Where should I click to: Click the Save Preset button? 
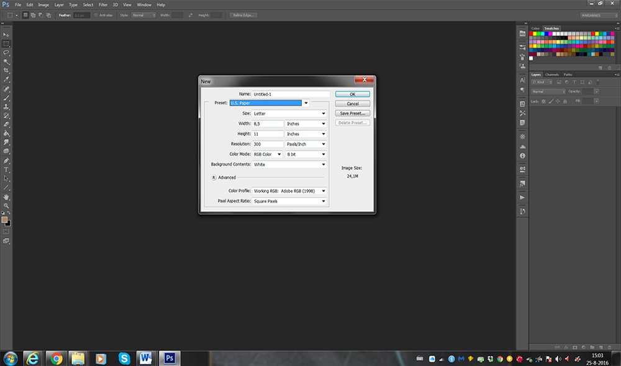(353, 113)
